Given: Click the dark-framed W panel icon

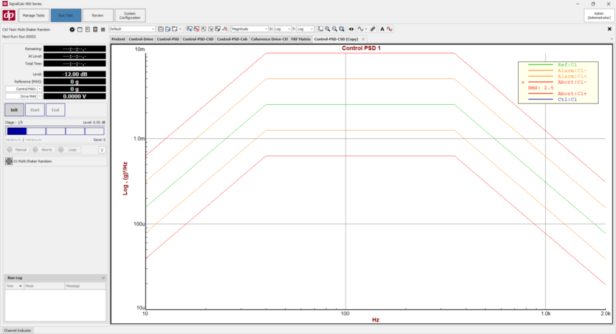Looking at the screenshot, I should pos(95,29).
